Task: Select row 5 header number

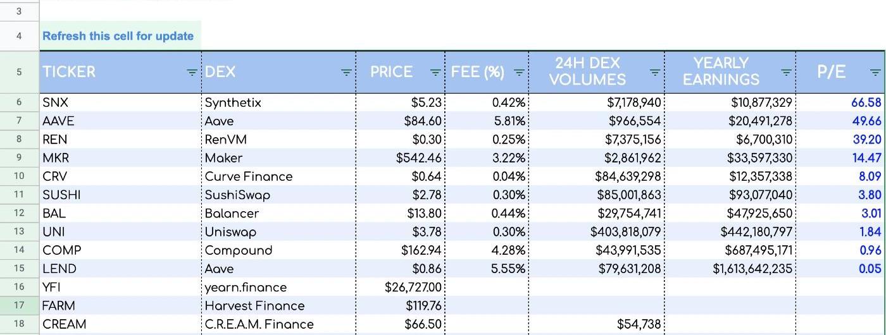Action: coord(19,72)
